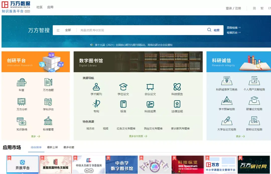Open the 中国大百科全书数据库 app card
271x174 pixels.
(89, 165)
